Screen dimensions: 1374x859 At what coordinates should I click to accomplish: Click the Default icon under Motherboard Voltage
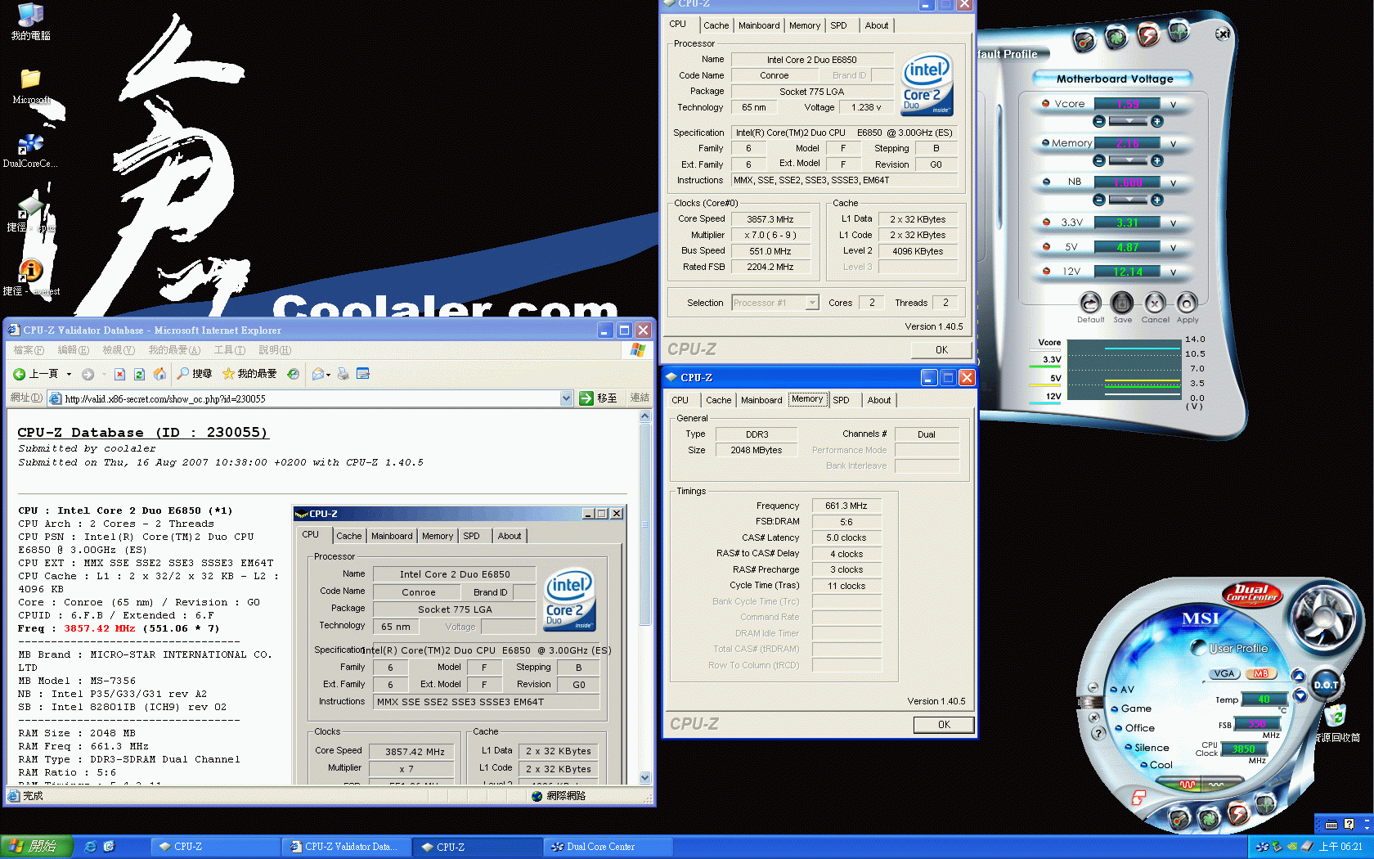point(1090,303)
